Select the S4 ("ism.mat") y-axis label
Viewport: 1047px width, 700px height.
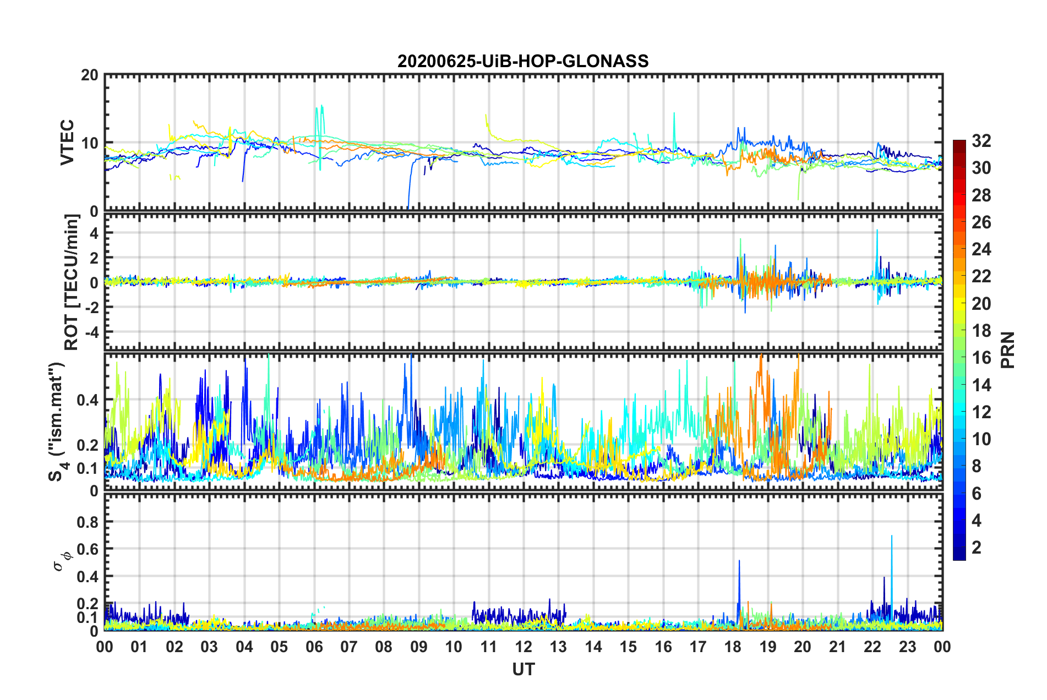point(57,422)
